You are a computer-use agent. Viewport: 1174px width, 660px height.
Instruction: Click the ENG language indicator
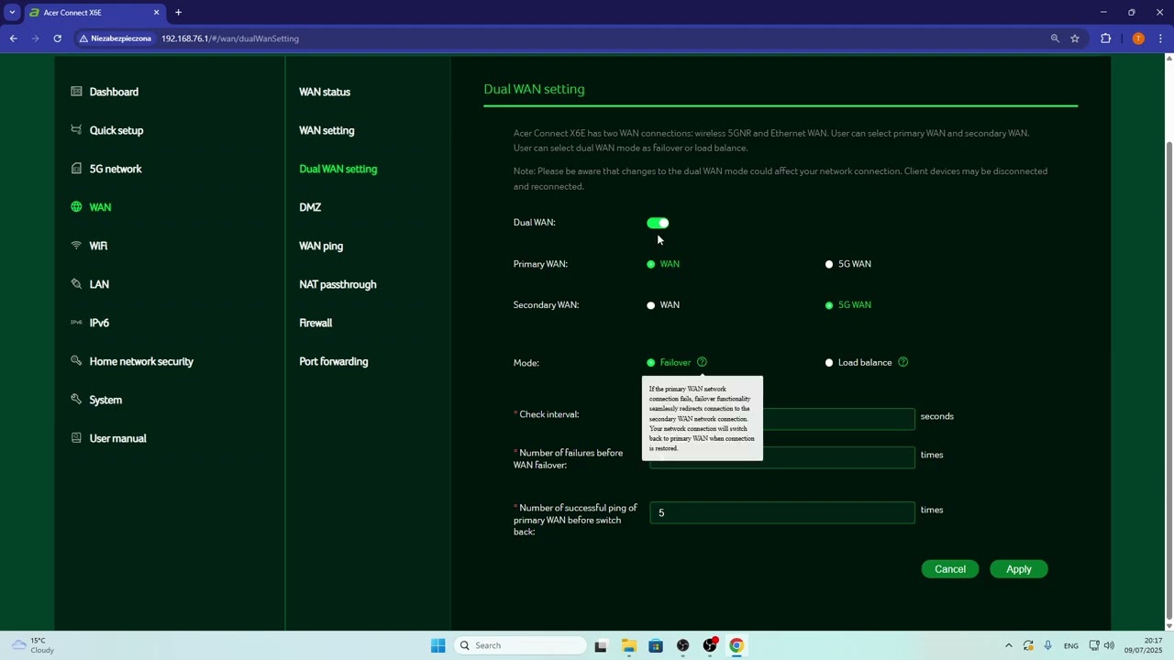coord(1070,646)
